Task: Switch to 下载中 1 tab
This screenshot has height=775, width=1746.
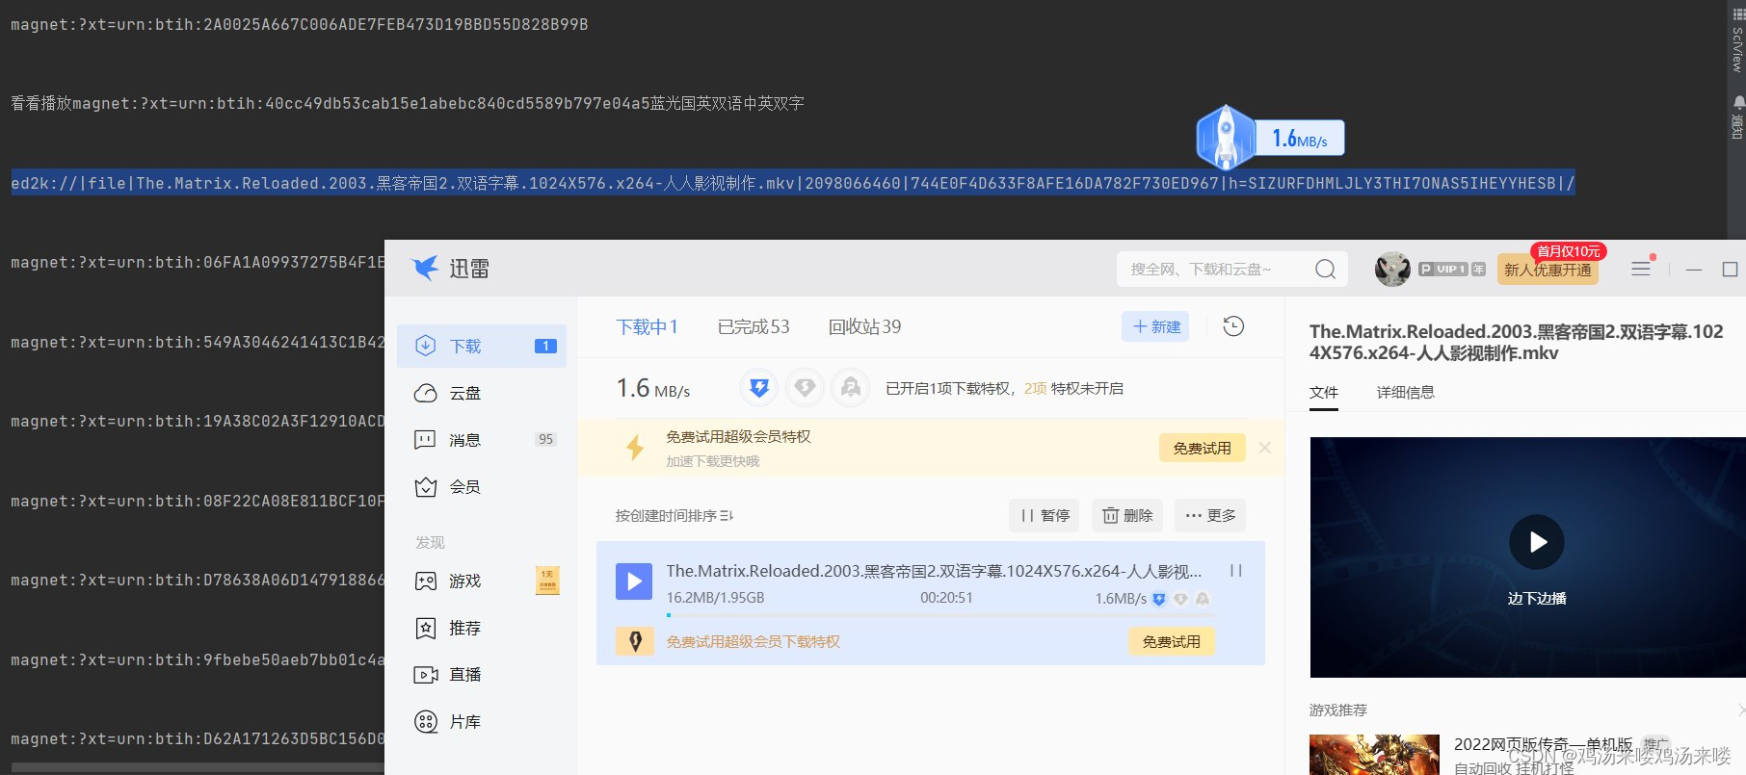Action: 647,327
